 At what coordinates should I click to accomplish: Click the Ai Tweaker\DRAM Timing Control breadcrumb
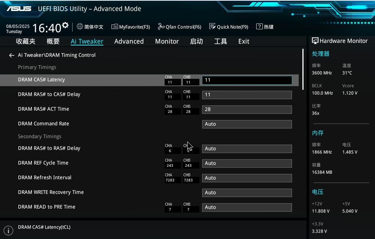click(x=57, y=55)
